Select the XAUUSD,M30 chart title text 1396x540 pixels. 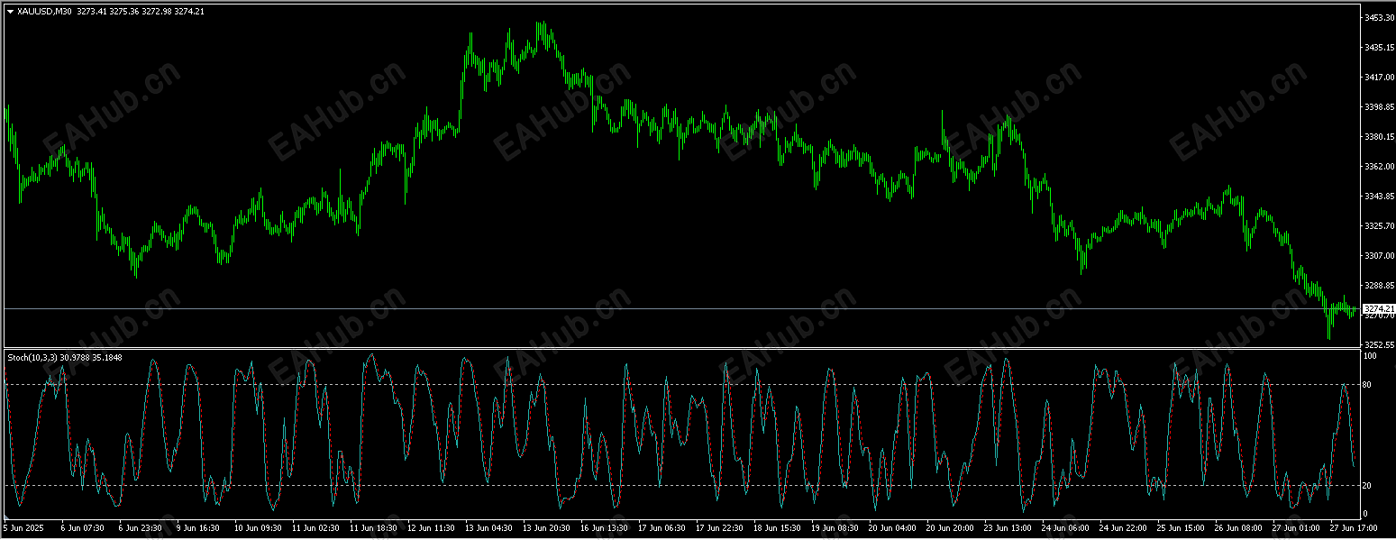[45, 11]
